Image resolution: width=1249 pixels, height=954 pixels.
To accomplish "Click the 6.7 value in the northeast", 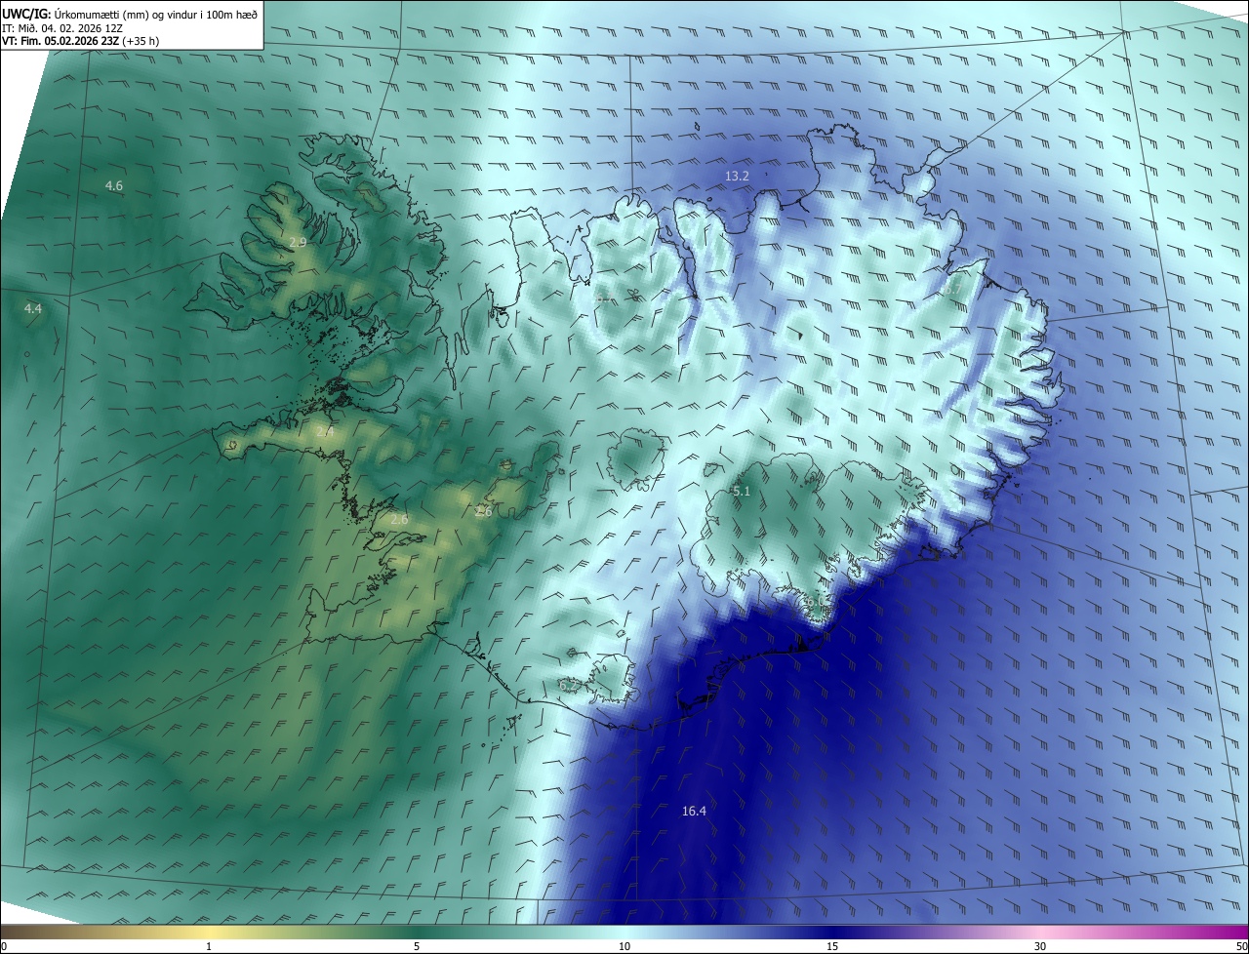I will [951, 290].
